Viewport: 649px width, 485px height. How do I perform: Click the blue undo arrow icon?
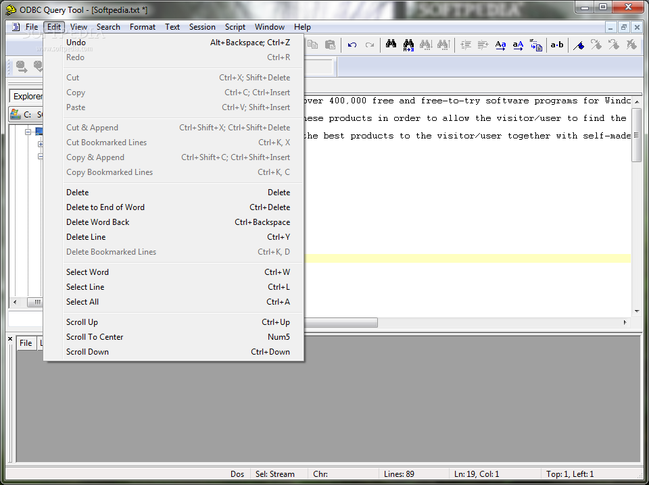[x=352, y=45]
